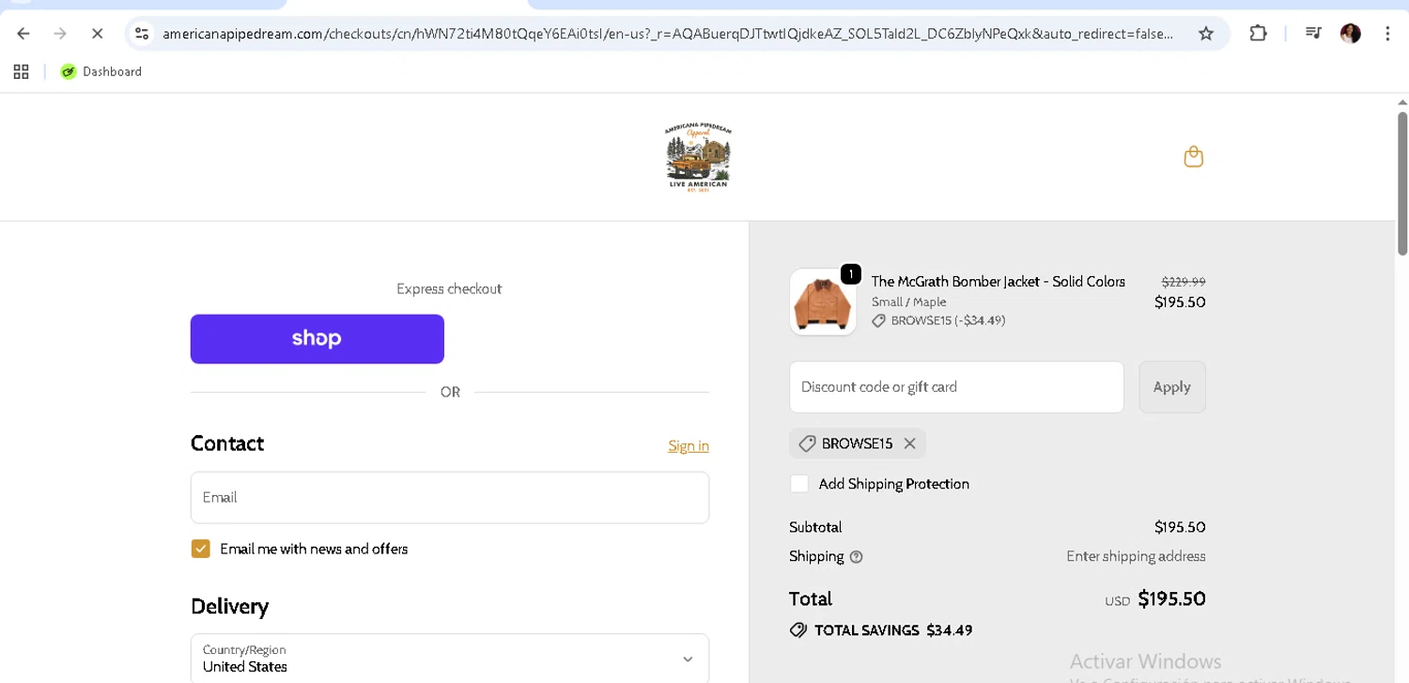Viewport: 1409px width, 683px height.
Task: View site information icon in address bar
Action: pos(142,34)
